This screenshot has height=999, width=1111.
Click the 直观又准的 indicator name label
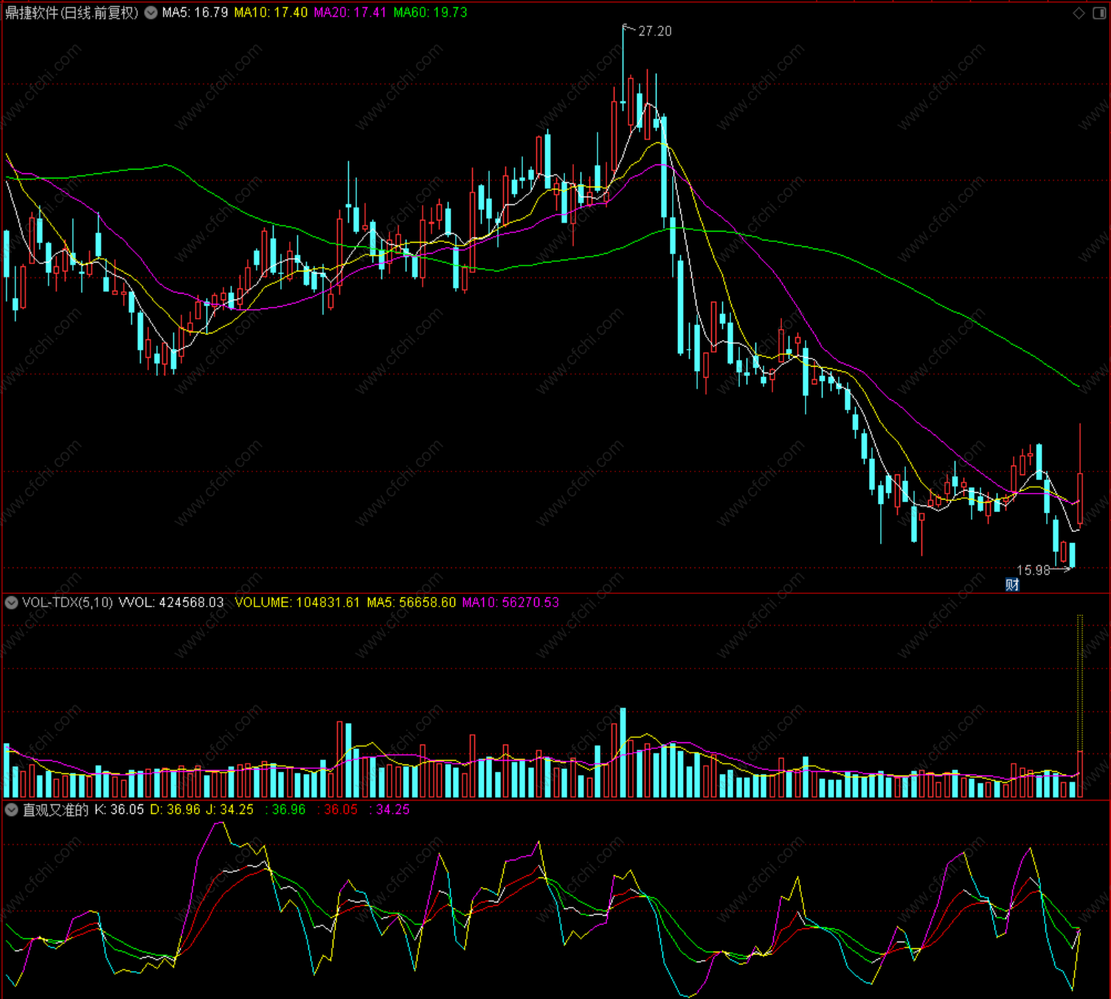pyautogui.click(x=55, y=809)
